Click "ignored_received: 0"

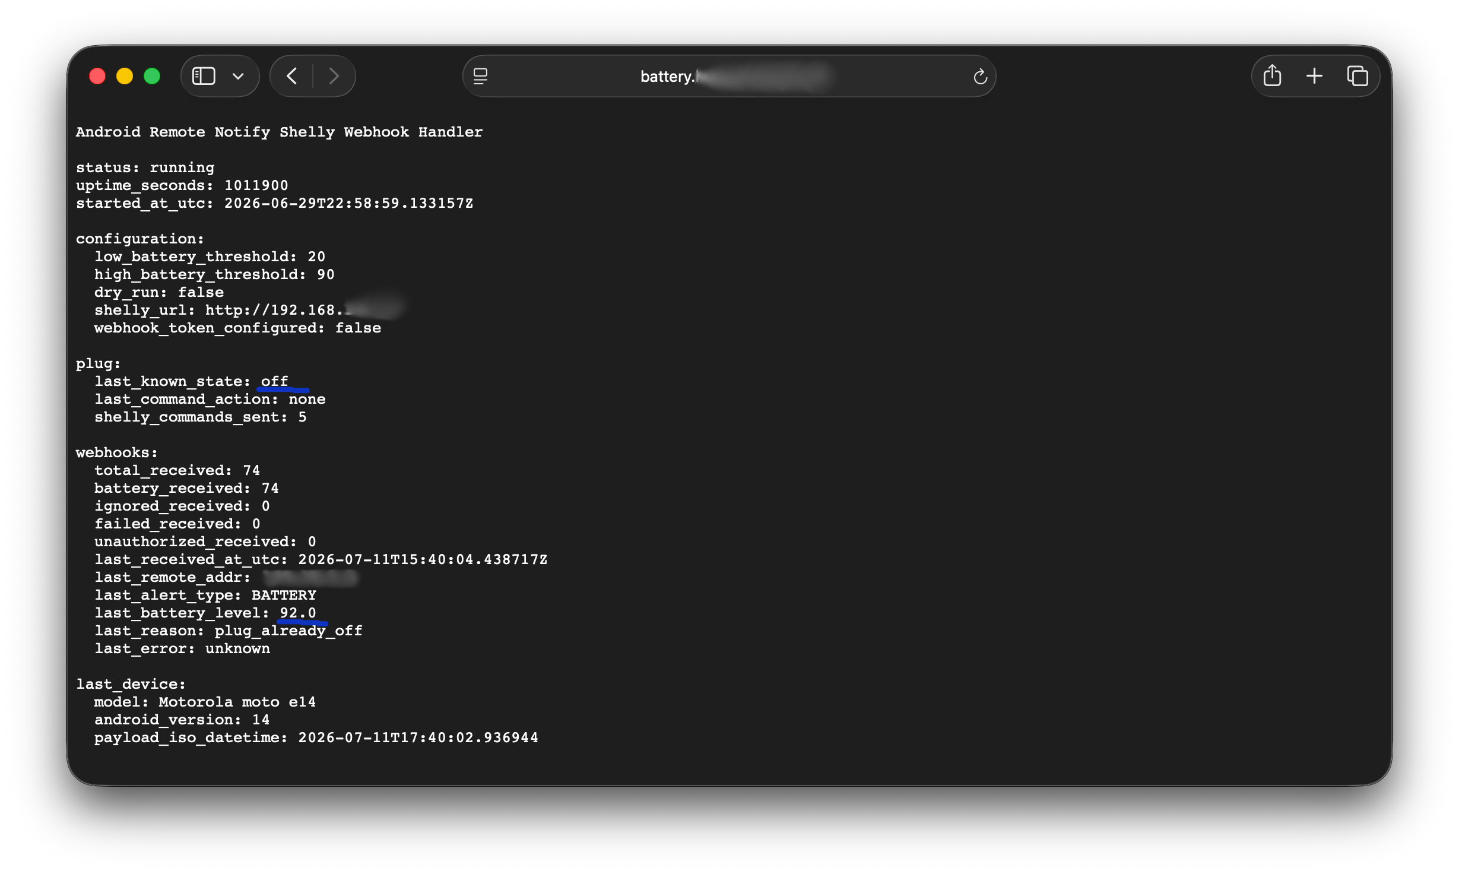pos(182,506)
